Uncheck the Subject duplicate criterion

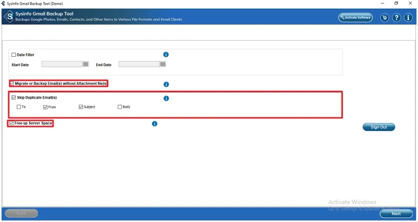click(x=81, y=107)
